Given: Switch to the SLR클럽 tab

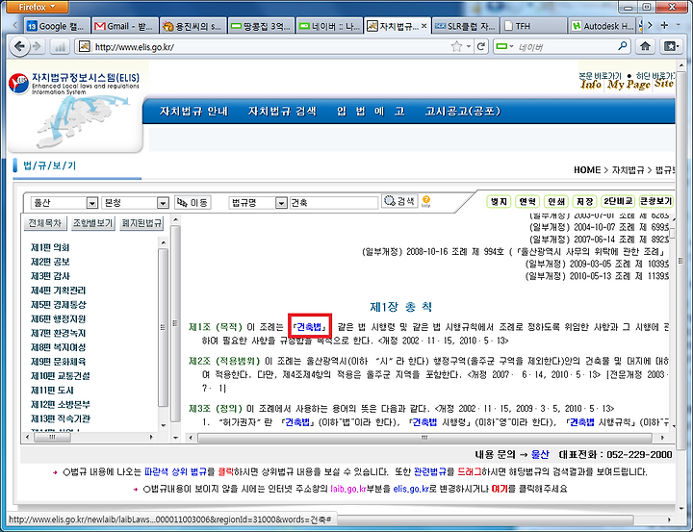Looking at the screenshot, I should point(466,27).
